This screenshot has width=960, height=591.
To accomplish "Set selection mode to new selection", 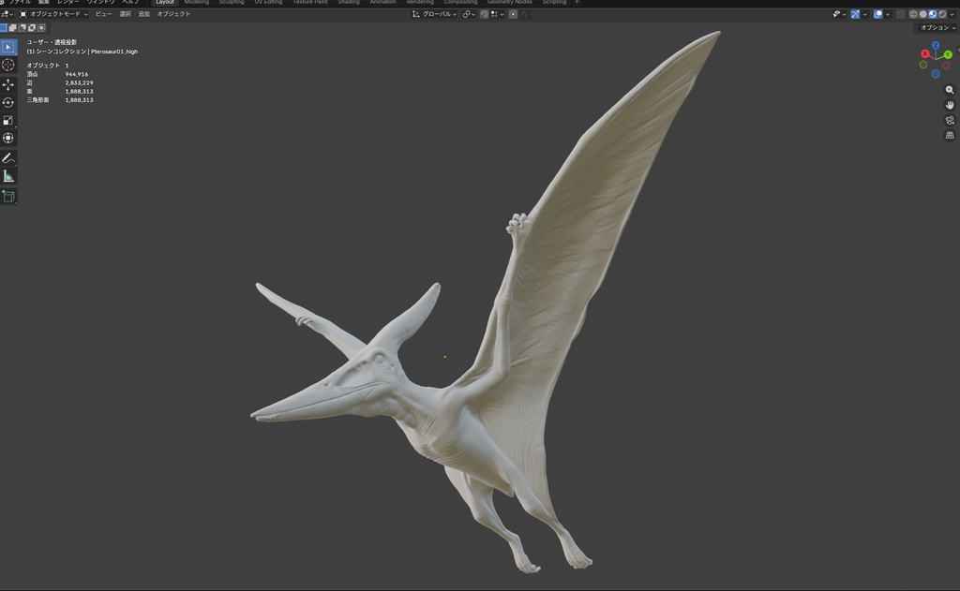I will pyautogui.click(x=4, y=27).
